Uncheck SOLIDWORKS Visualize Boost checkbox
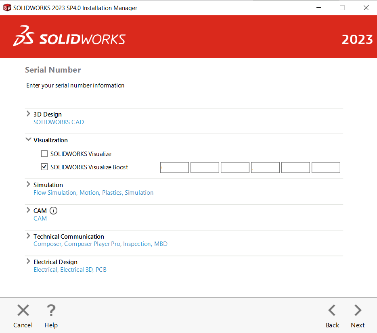The width and height of the screenshot is (377, 333). click(x=44, y=167)
